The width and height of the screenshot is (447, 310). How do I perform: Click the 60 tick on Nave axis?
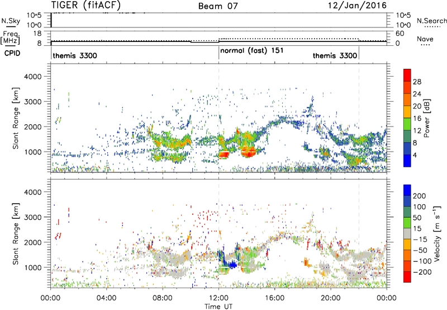(400, 34)
